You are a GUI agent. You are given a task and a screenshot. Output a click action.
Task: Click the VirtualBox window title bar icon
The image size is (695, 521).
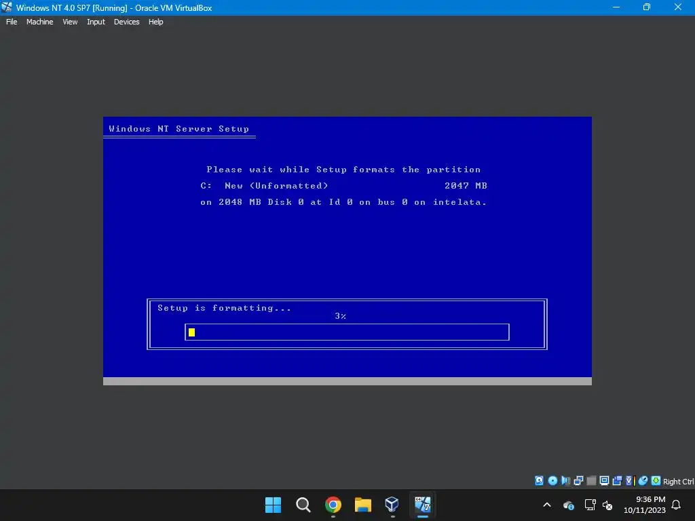7,7
